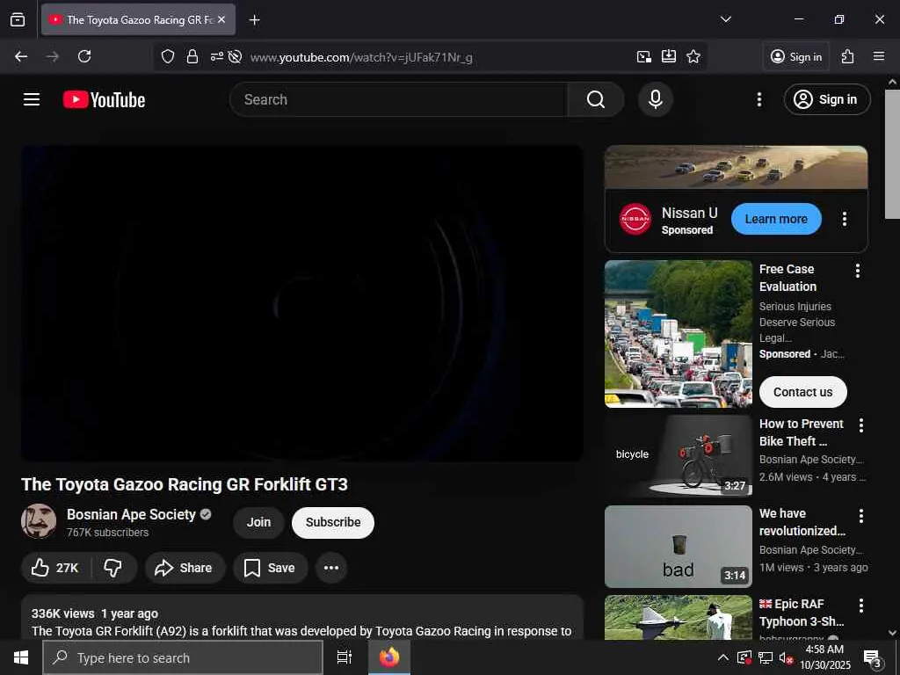Expand the video description box
The image size is (900, 675).
(x=302, y=617)
